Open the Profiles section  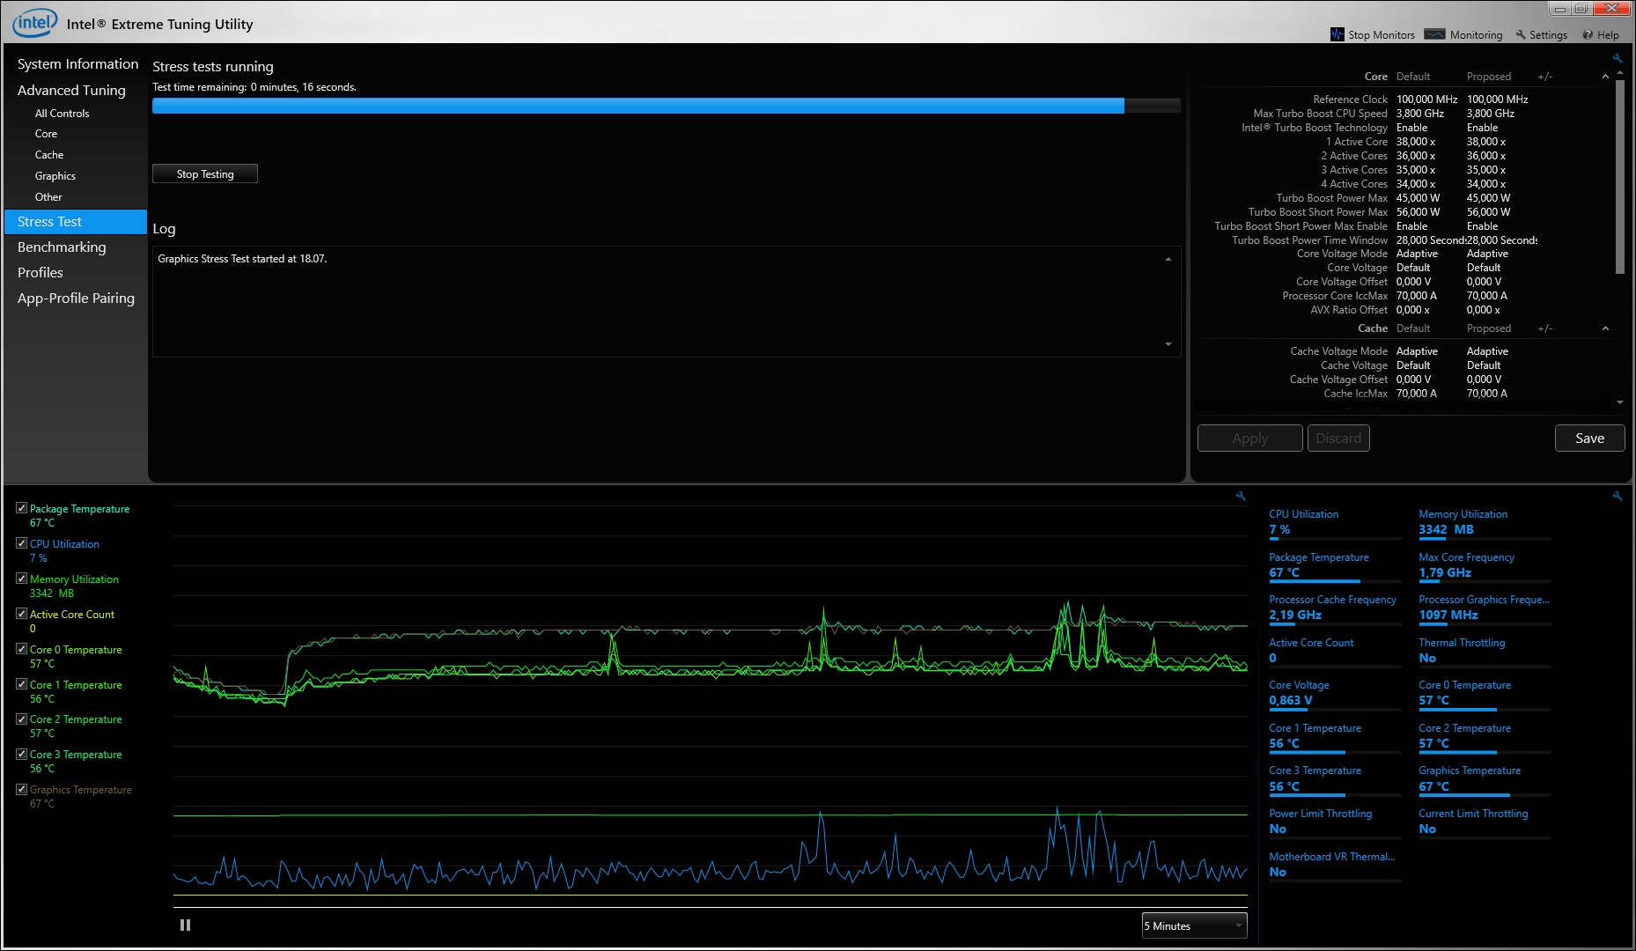tap(41, 273)
